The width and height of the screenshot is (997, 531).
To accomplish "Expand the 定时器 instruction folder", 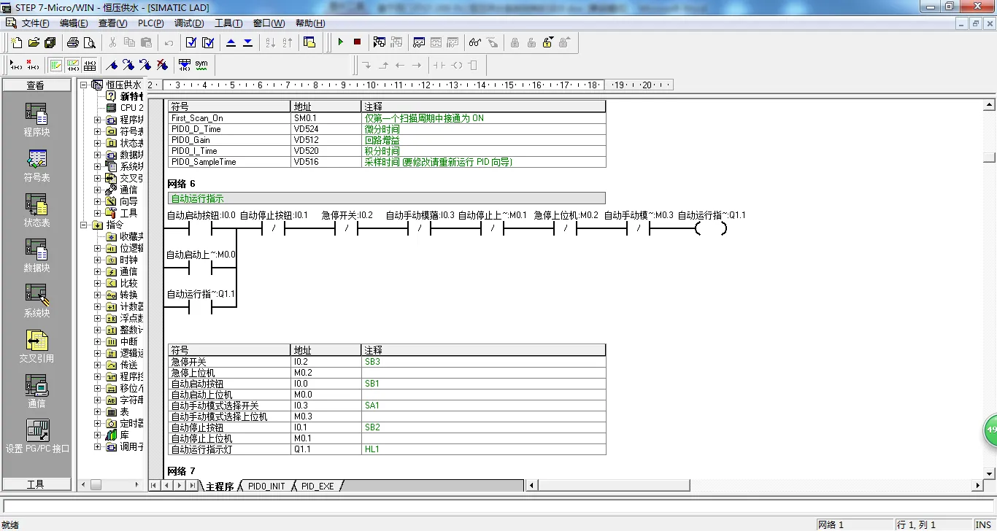I will pos(98,423).
